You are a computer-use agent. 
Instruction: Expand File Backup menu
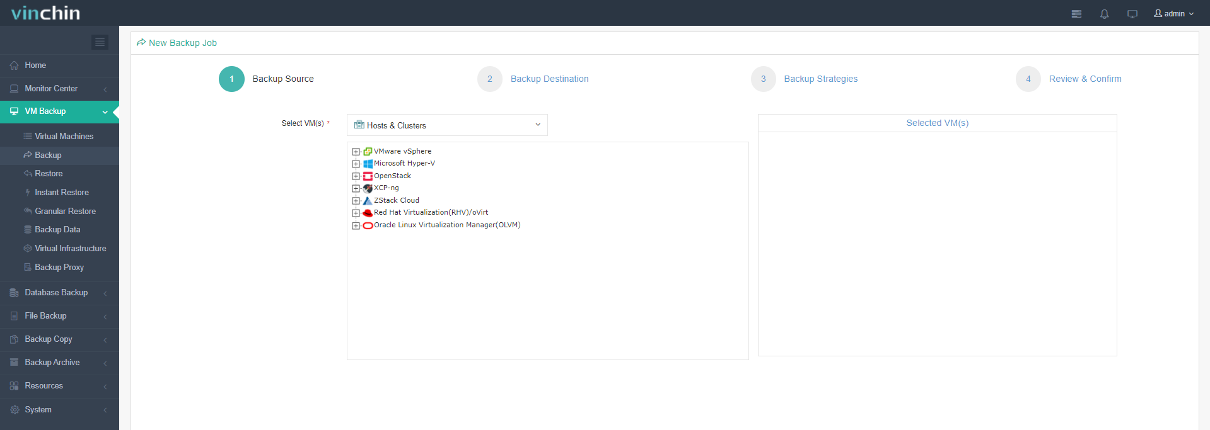click(x=59, y=316)
